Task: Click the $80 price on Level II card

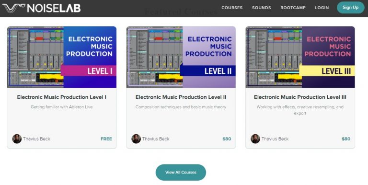Action: coord(227,139)
